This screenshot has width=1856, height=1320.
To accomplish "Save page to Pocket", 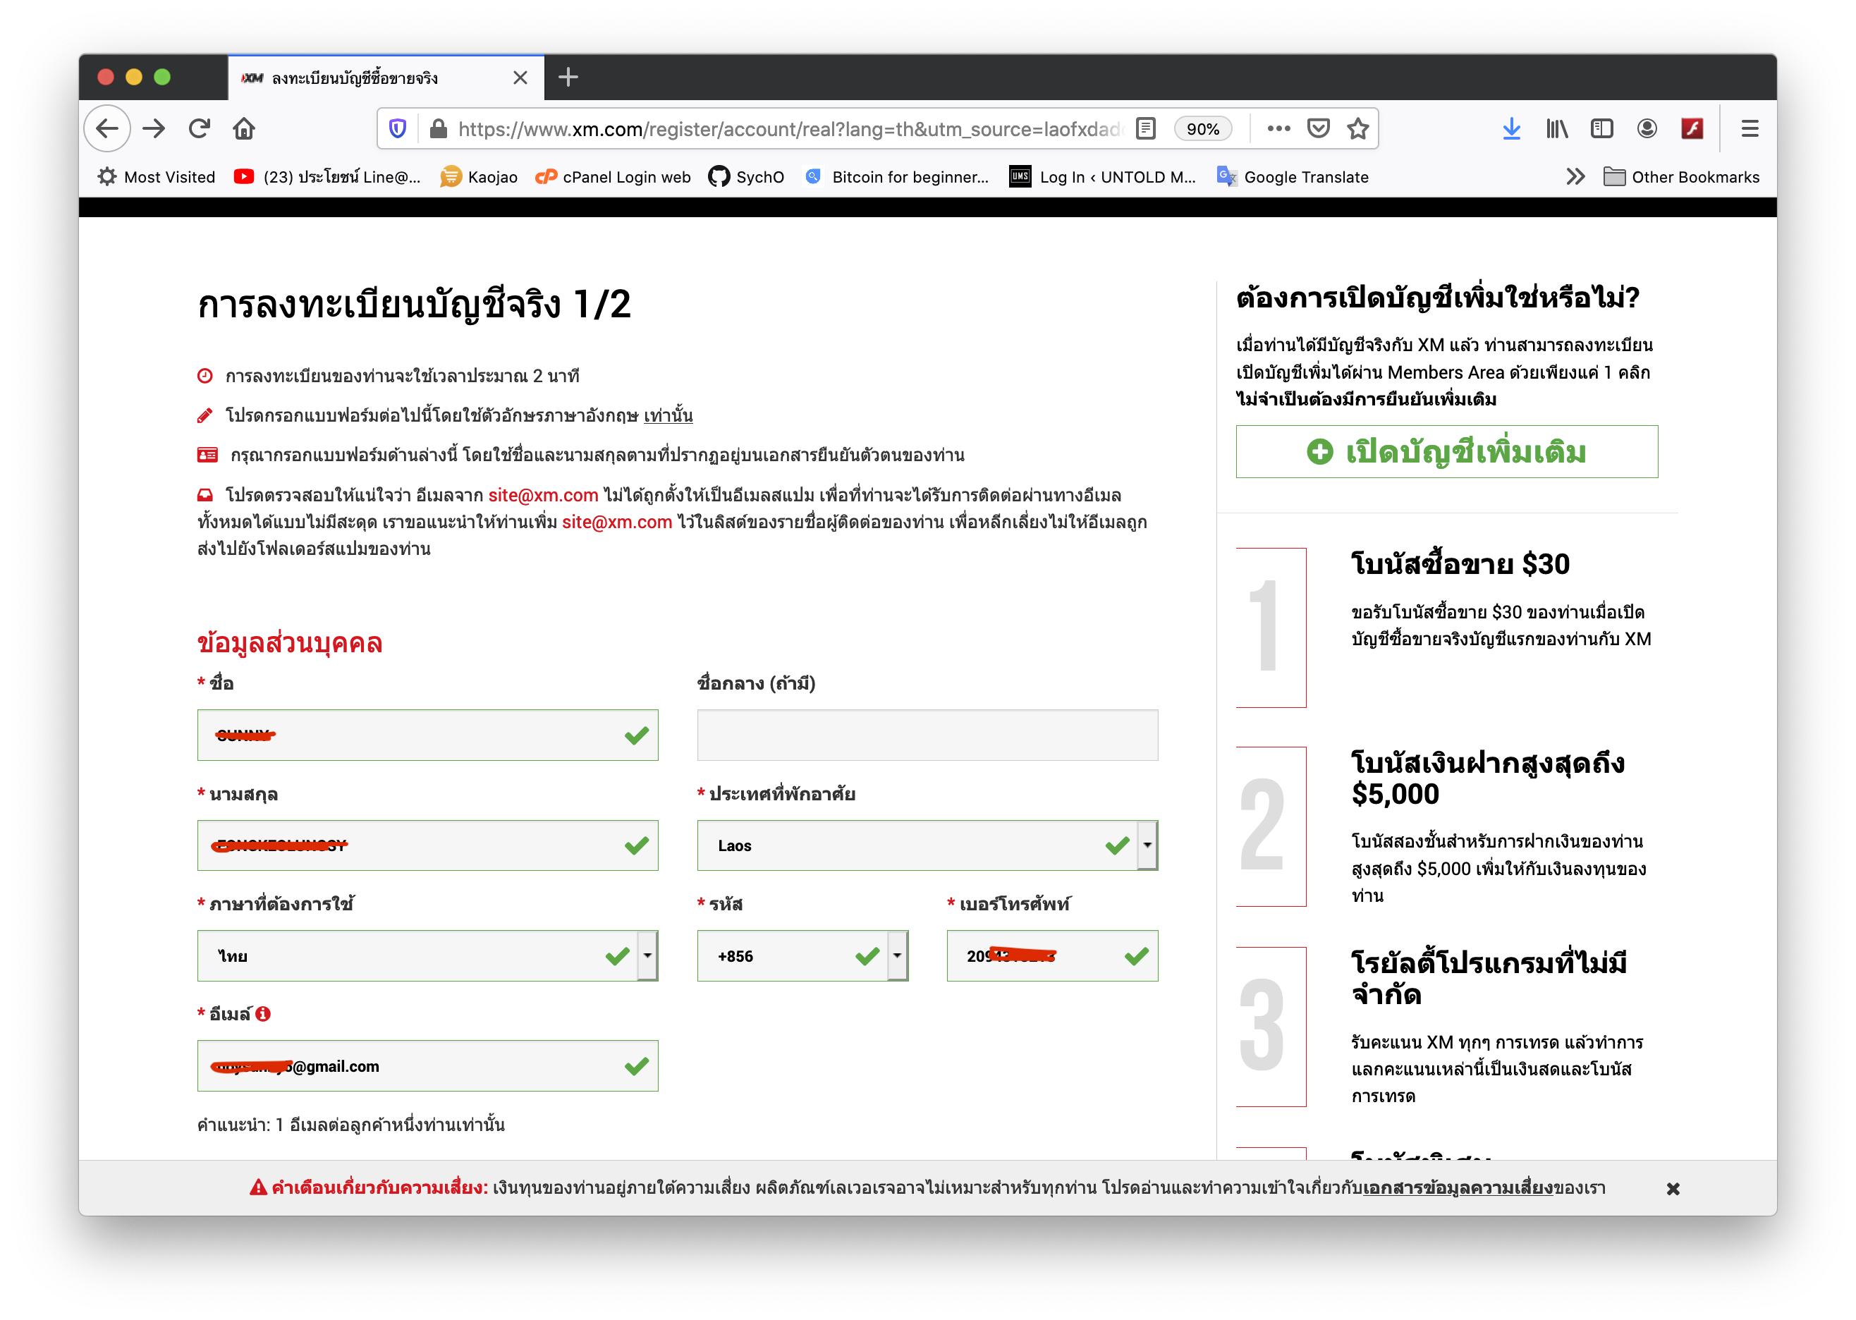I will [1318, 128].
